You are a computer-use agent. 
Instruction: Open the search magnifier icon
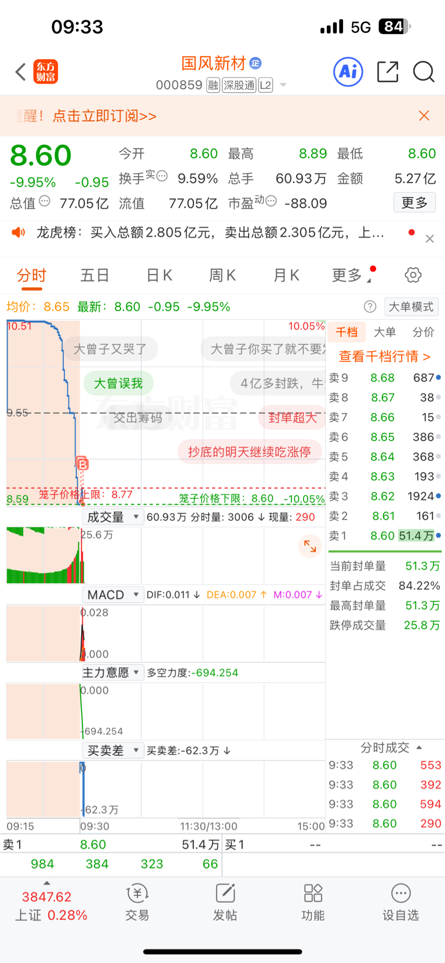424,72
